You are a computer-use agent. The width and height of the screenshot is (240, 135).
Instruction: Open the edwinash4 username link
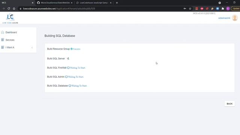[224, 18]
